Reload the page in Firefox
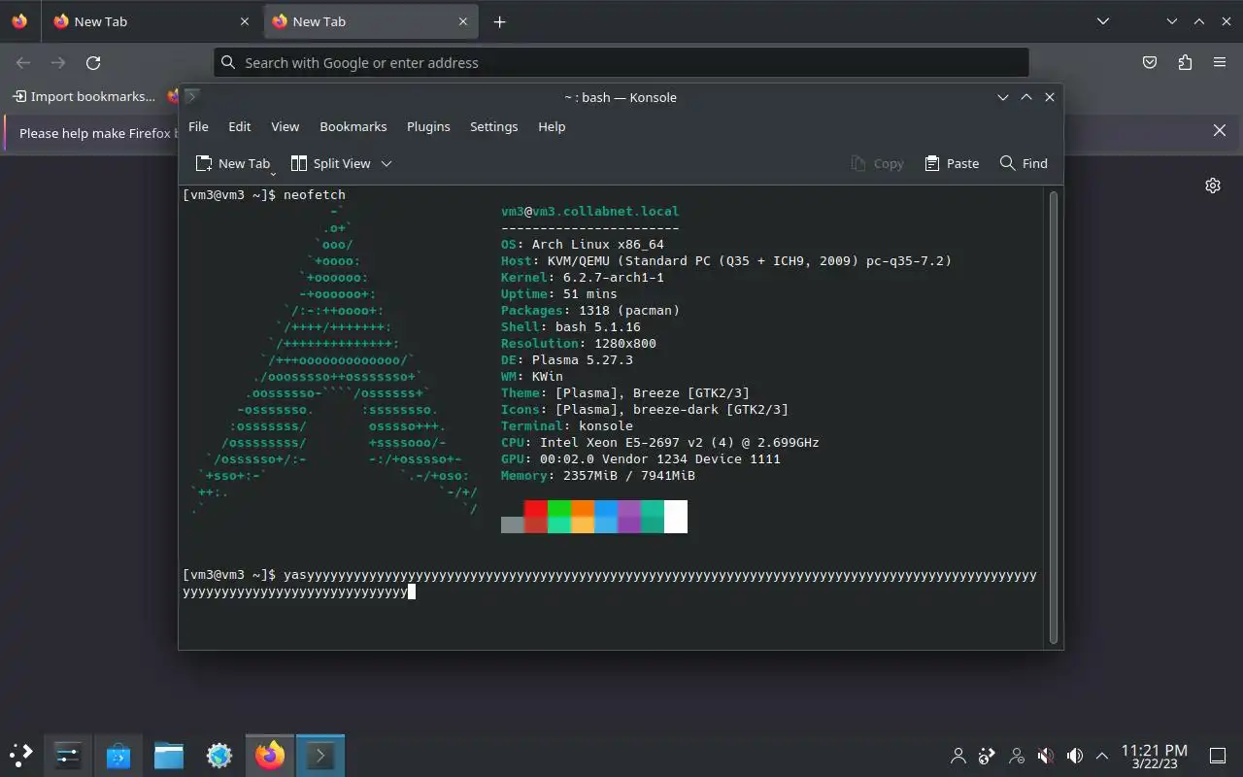Image resolution: width=1243 pixels, height=777 pixels. pyautogui.click(x=93, y=62)
